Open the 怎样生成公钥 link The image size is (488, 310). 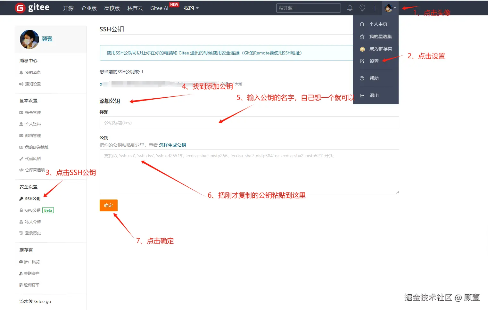click(172, 145)
